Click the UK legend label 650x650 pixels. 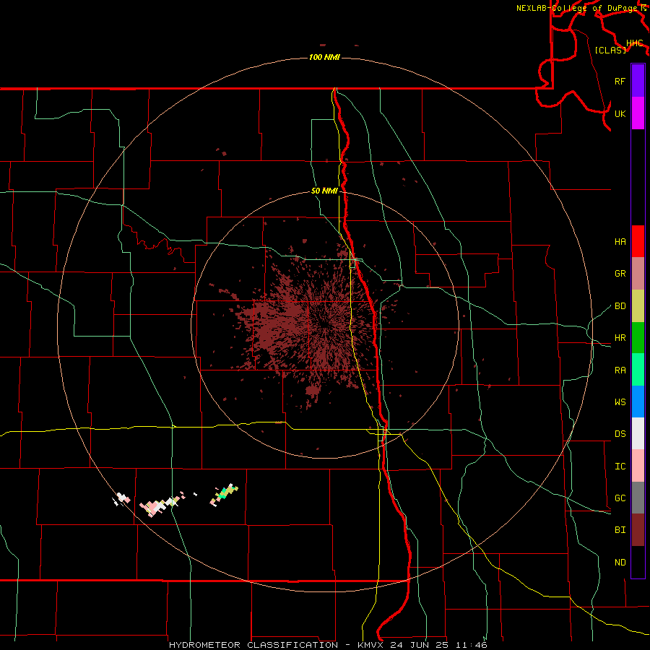pyautogui.click(x=620, y=113)
